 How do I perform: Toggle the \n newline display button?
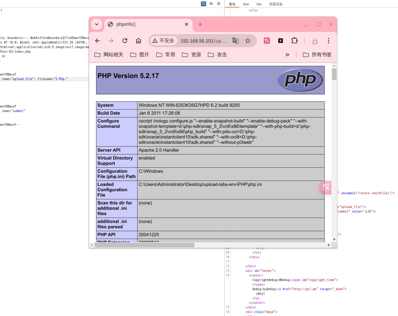click(211, 4)
